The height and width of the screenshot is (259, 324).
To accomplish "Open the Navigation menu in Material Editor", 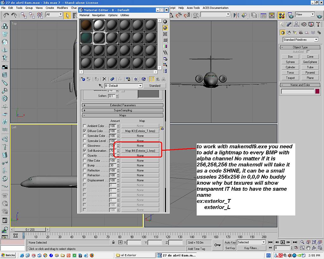I will point(98,15).
